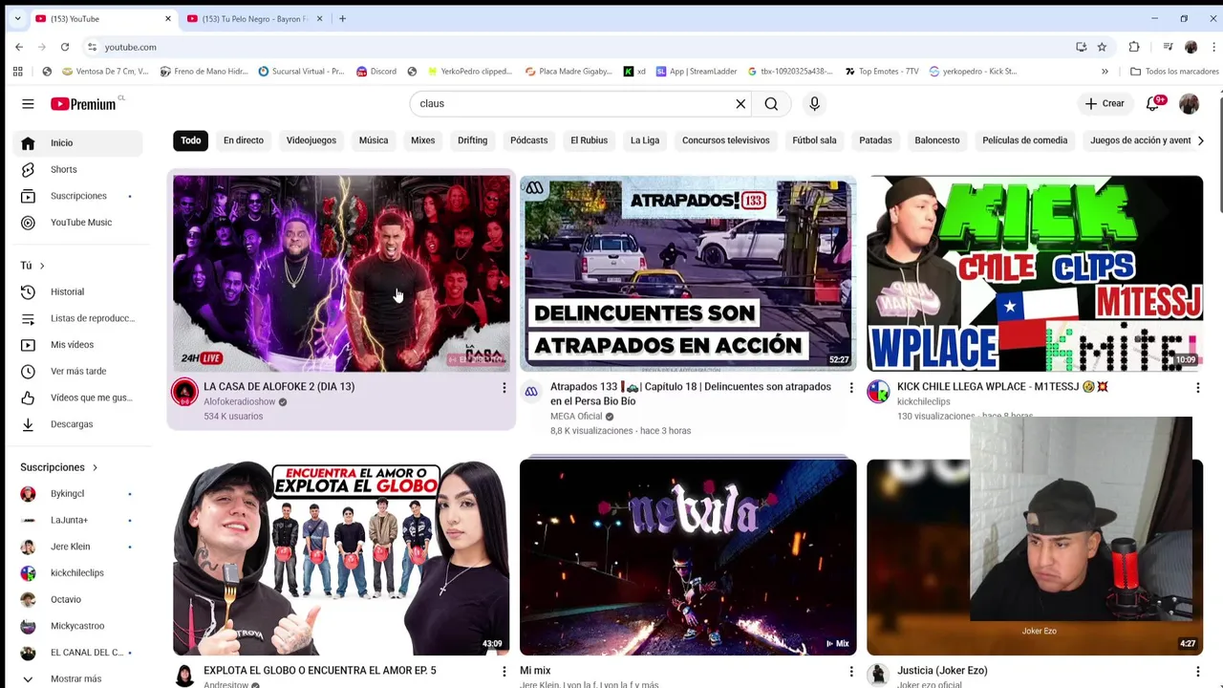Viewport: 1223px width, 688px height.
Task: Click the Crear button
Action: coord(1105,103)
